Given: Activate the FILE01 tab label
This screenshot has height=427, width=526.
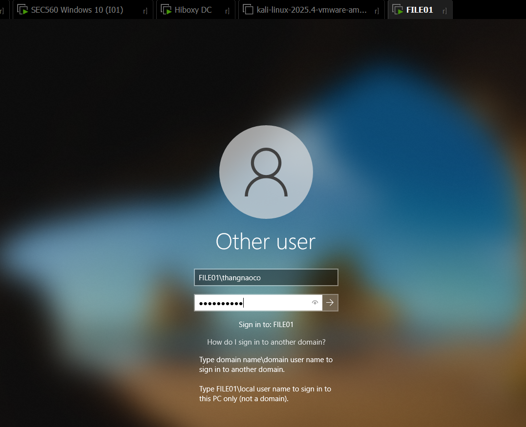Looking at the screenshot, I should click(420, 10).
